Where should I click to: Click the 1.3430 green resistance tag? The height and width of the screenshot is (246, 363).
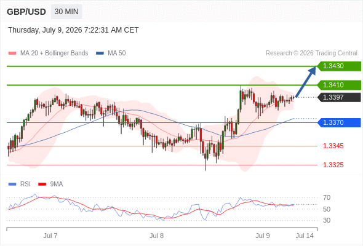coord(339,66)
